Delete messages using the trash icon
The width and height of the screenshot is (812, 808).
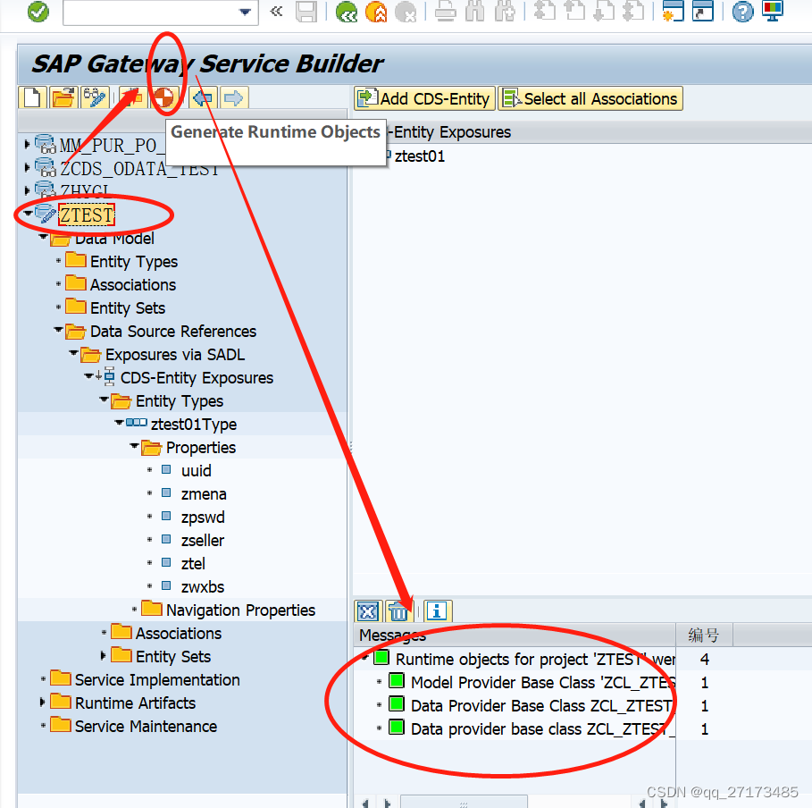[x=399, y=611]
